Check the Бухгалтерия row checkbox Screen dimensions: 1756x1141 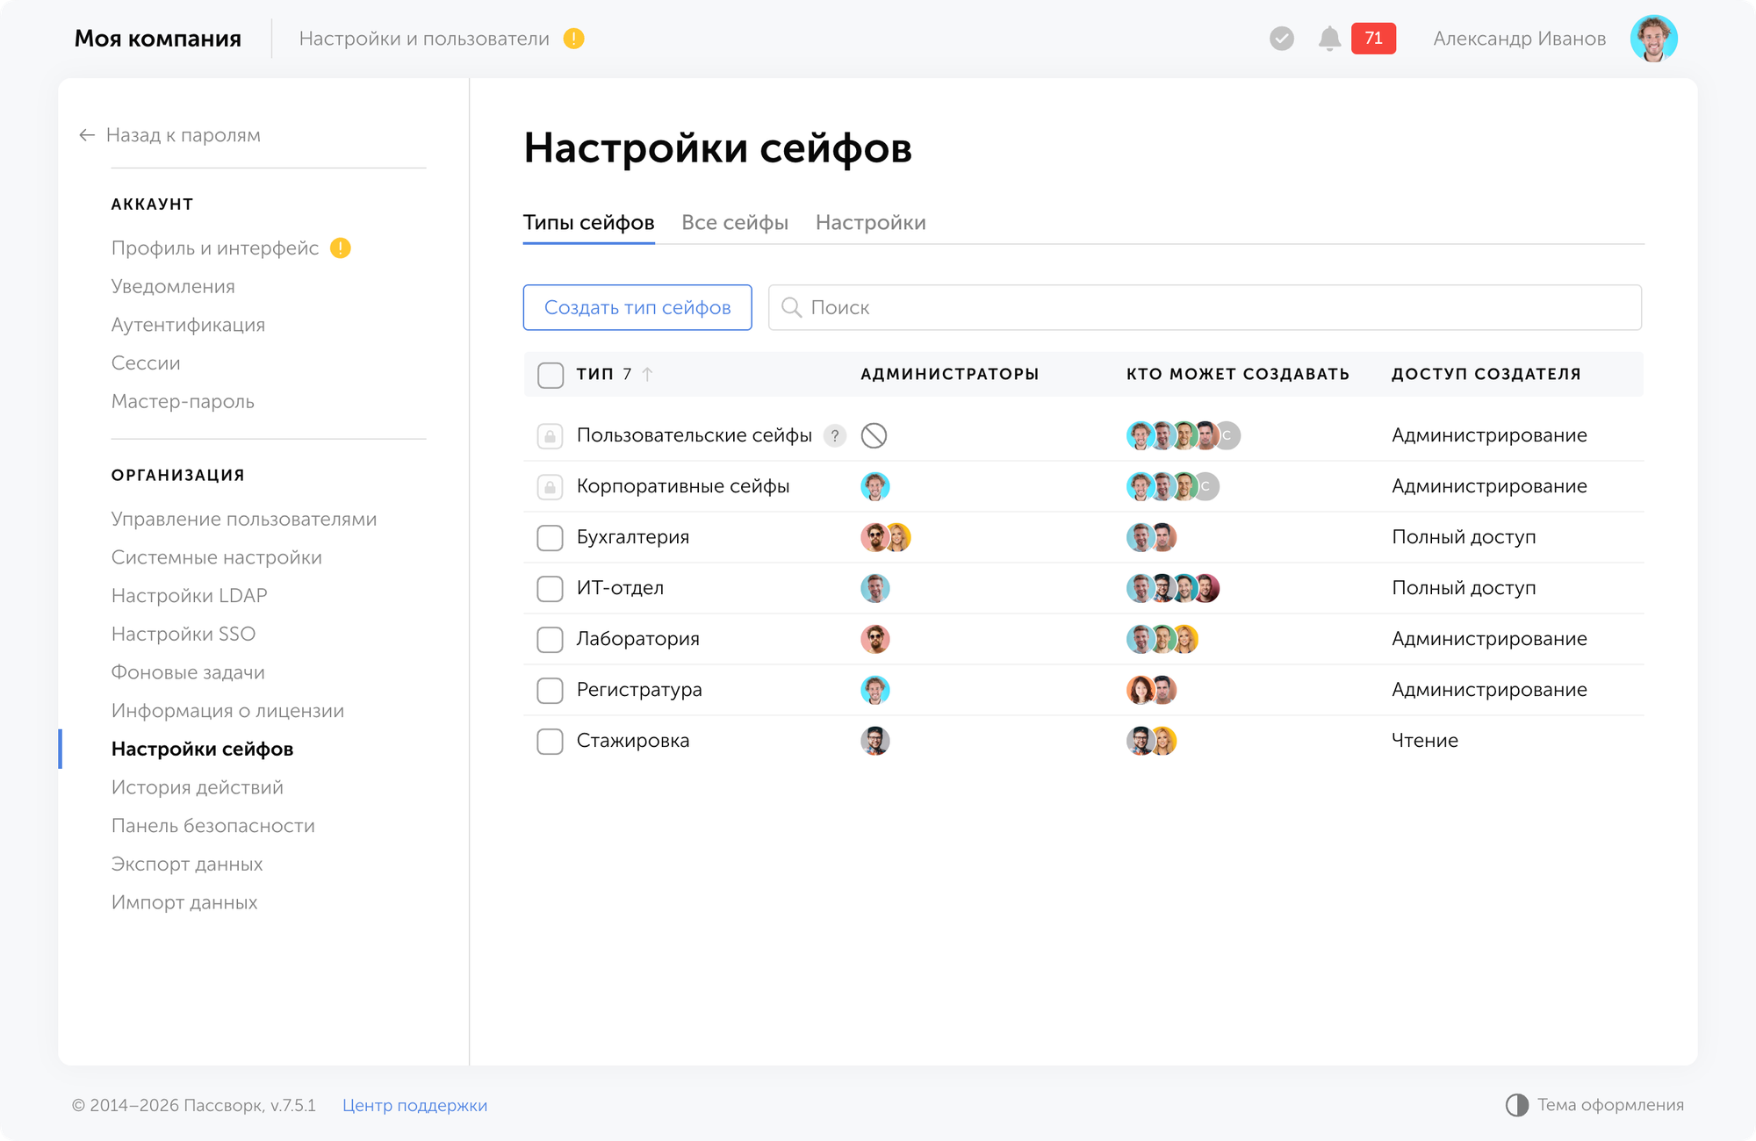pyautogui.click(x=550, y=537)
